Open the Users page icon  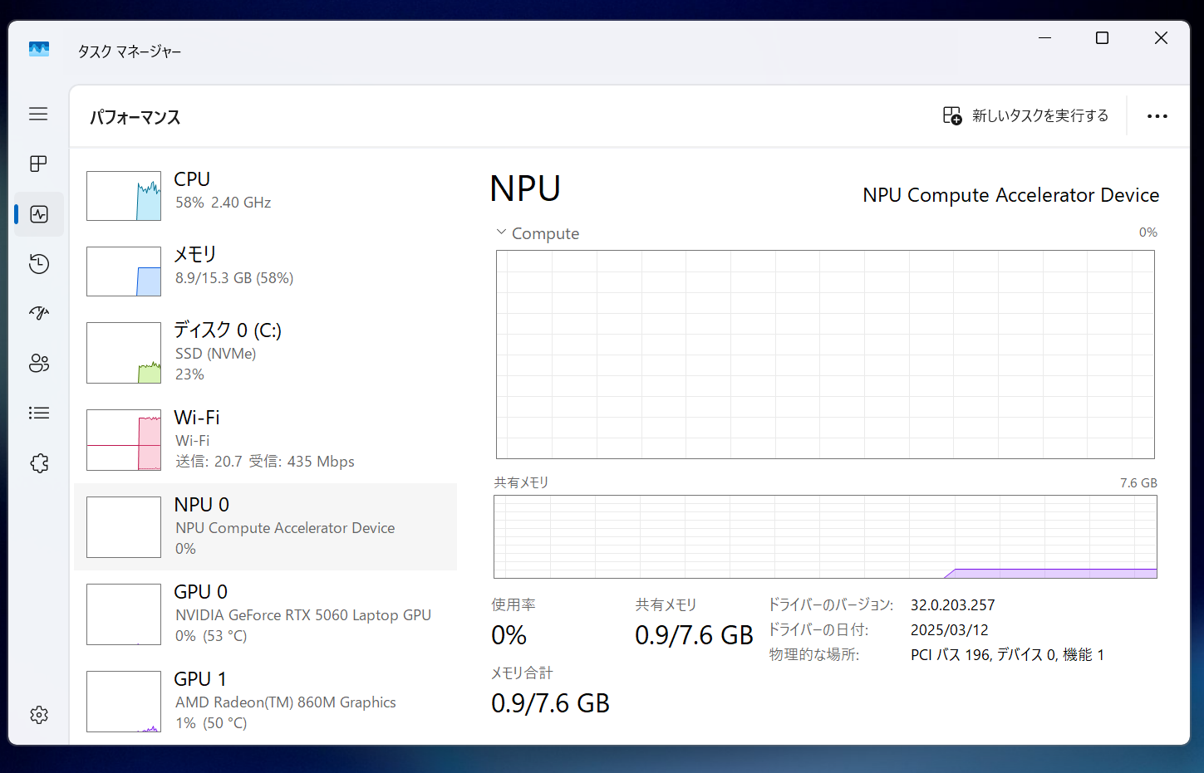pos(39,363)
